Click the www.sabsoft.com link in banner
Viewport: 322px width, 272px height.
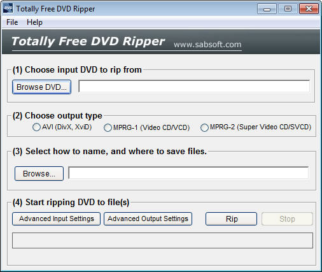[207, 45]
